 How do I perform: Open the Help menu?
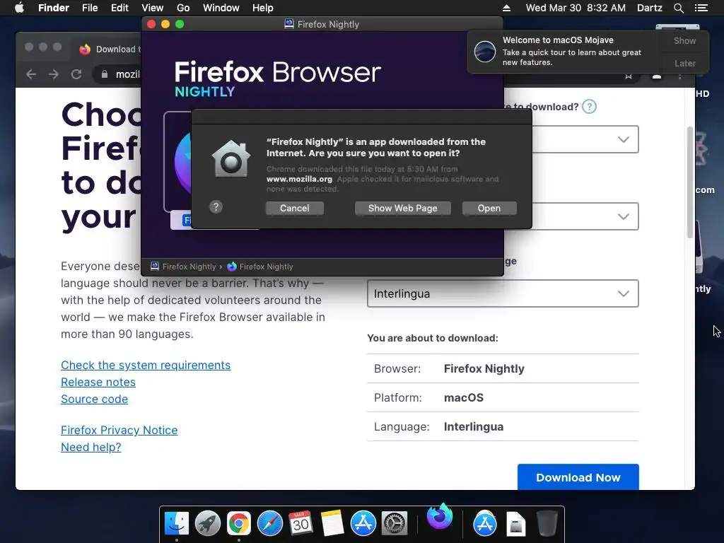click(x=263, y=8)
